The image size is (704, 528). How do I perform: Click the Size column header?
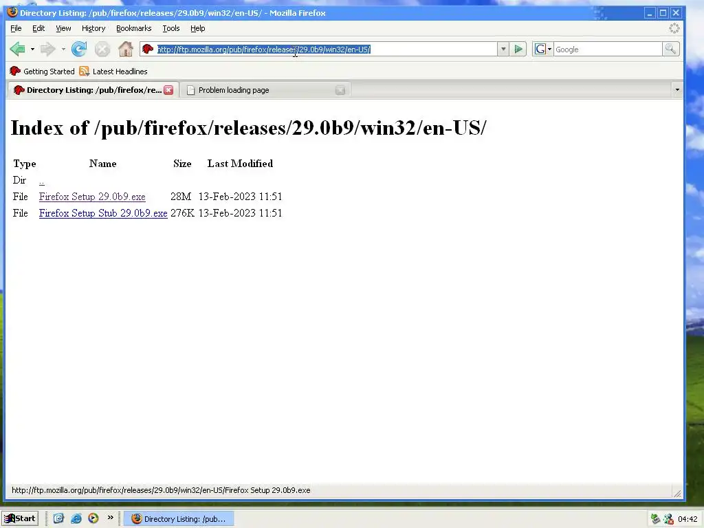click(182, 164)
